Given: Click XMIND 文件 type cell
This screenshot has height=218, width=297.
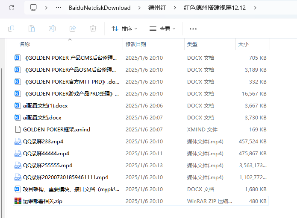Looking at the screenshot, I should [x=202, y=130].
